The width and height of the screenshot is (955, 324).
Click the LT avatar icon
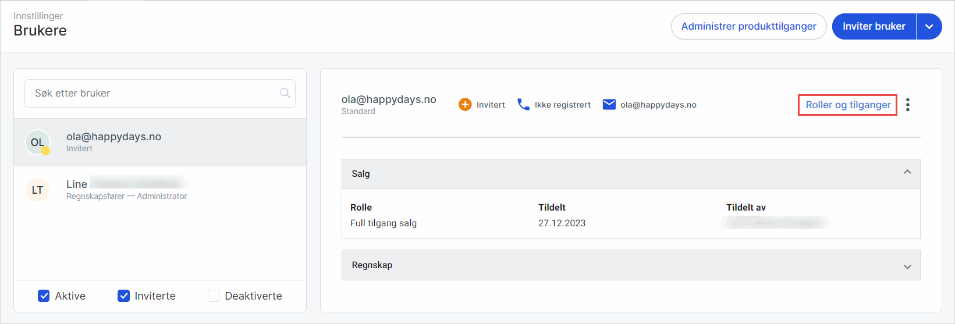pyautogui.click(x=38, y=190)
